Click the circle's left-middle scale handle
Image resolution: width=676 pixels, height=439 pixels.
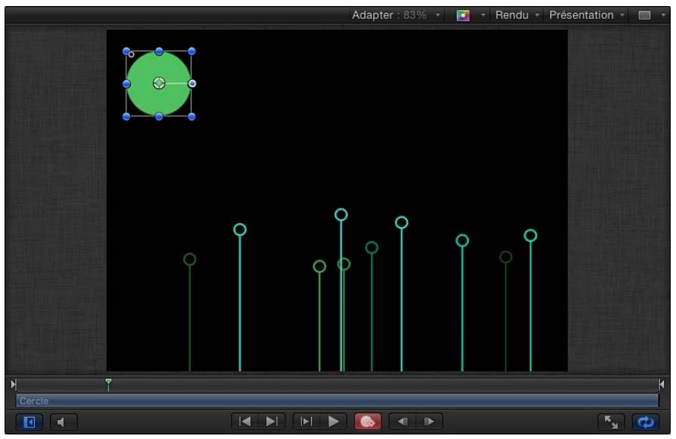pos(126,84)
